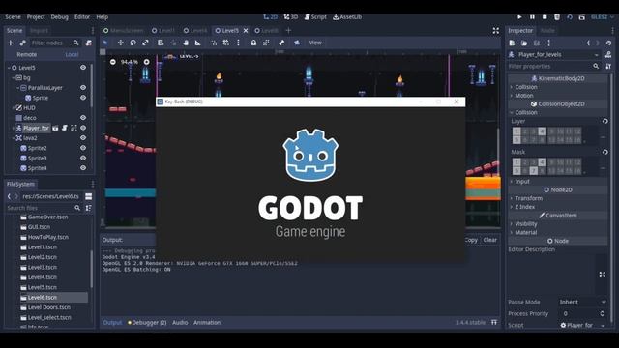This screenshot has width=619, height=348.
Task: Toggle FileSystem split mode icon
Action: [x=88, y=196]
